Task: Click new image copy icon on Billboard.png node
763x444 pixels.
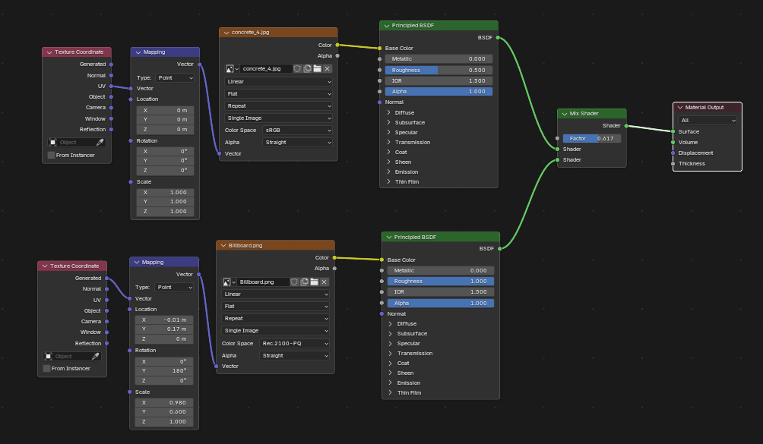Action: tap(305, 282)
